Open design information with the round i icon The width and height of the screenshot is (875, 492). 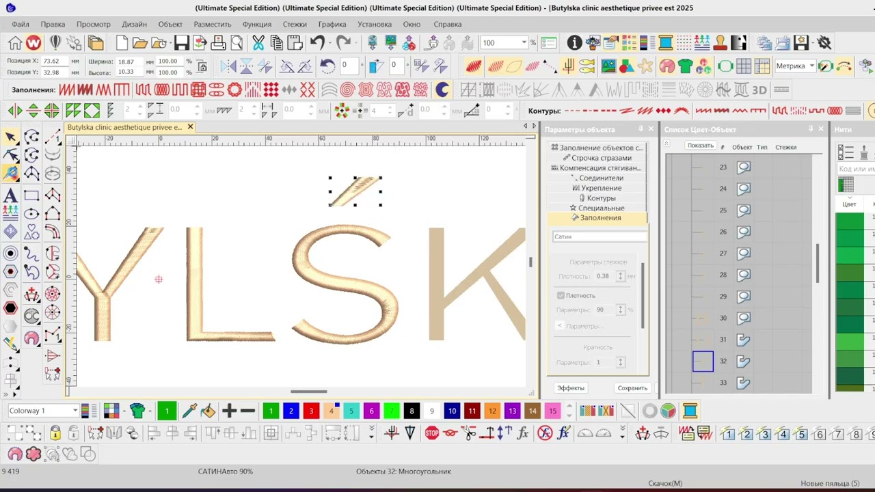(575, 43)
